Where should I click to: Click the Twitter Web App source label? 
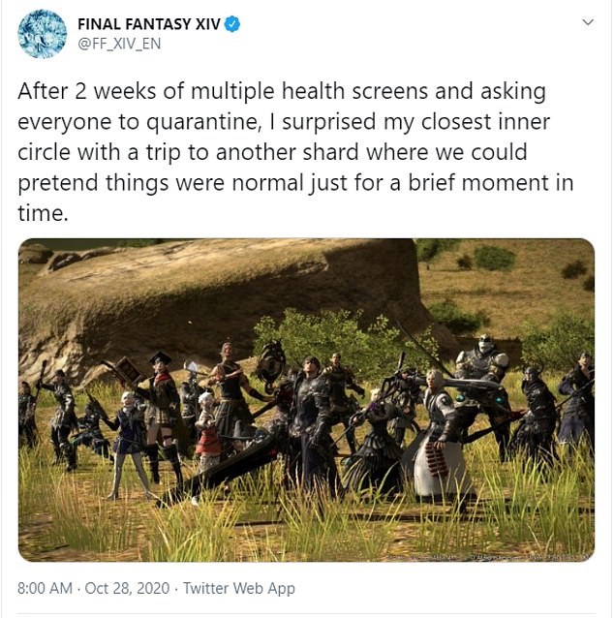point(239,588)
